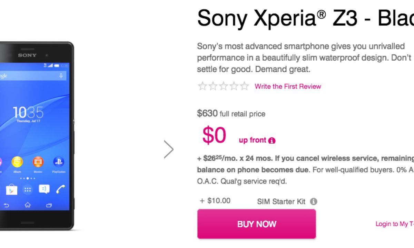
Task: Tap the Album app icon on phone screen
Action: [x=17, y=162]
